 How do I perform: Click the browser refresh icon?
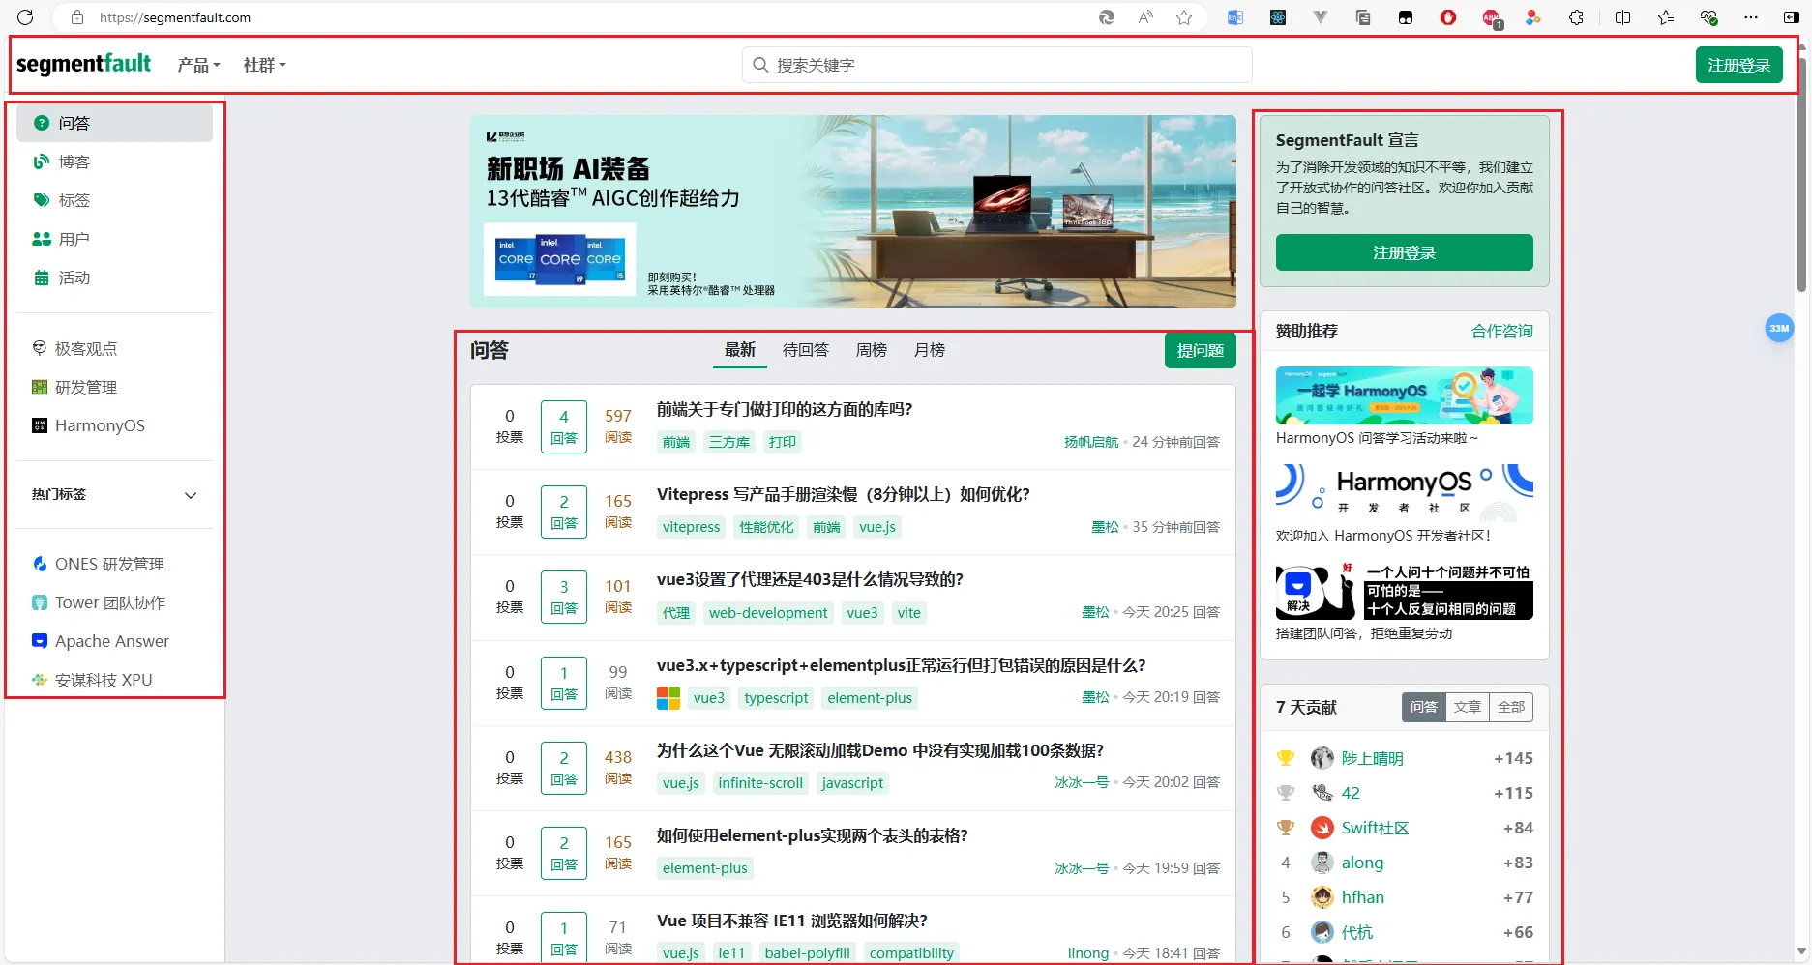25,17
